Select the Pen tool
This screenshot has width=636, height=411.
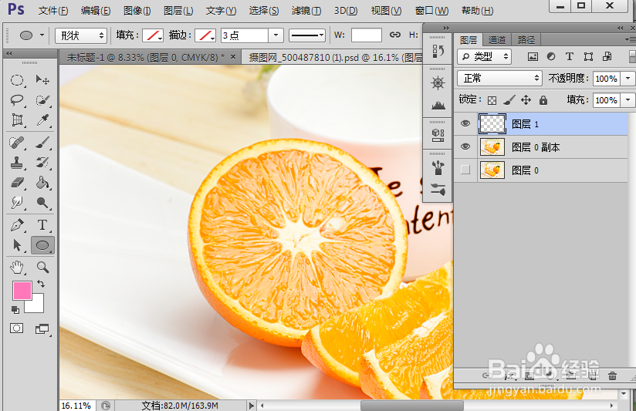(x=17, y=225)
